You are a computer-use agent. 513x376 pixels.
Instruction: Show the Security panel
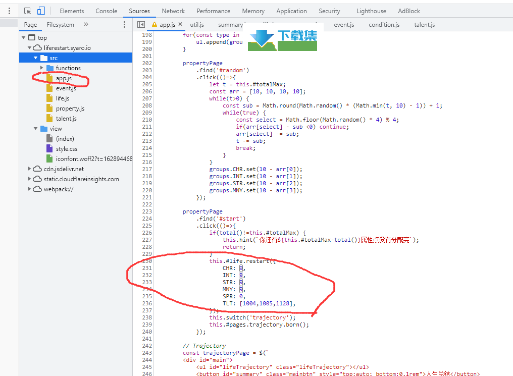click(x=329, y=11)
